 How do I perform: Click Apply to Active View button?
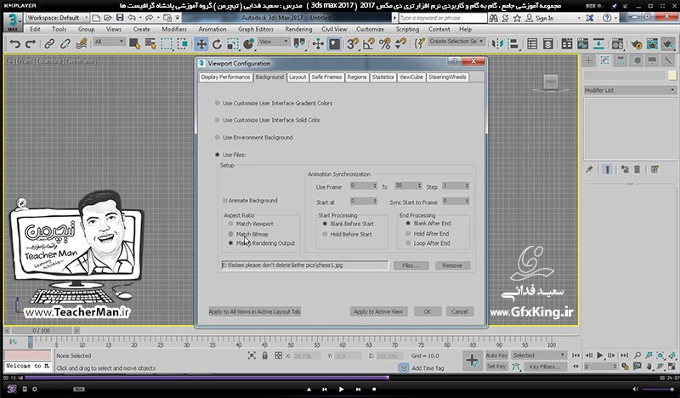(x=378, y=311)
